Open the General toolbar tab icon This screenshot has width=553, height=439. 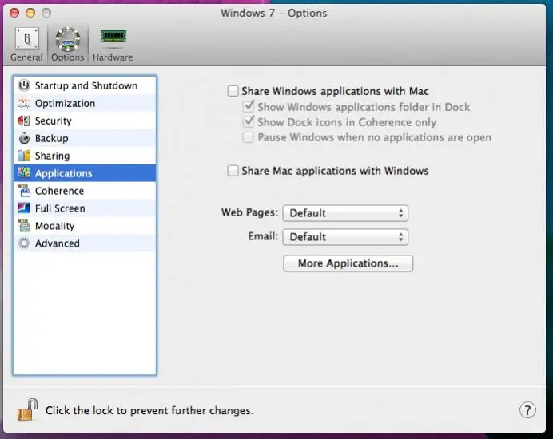point(26,40)
